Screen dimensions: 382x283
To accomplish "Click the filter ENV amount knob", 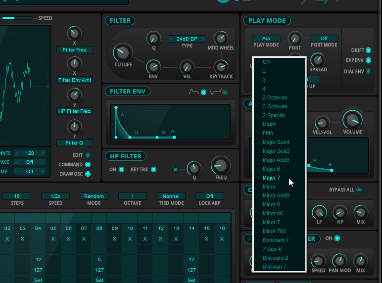I will (x=153, y=67).
